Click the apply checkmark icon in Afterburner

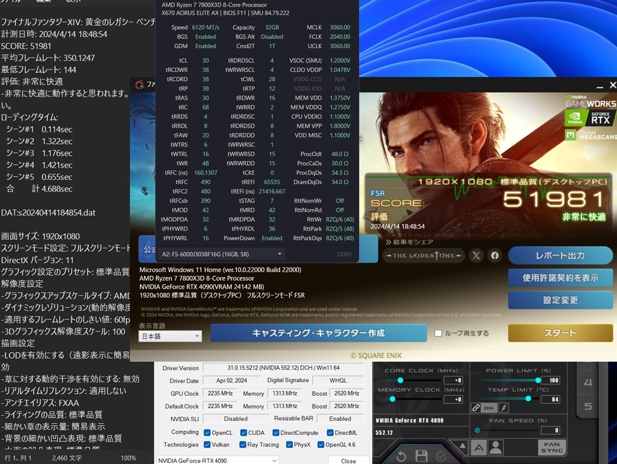(440, 456)
